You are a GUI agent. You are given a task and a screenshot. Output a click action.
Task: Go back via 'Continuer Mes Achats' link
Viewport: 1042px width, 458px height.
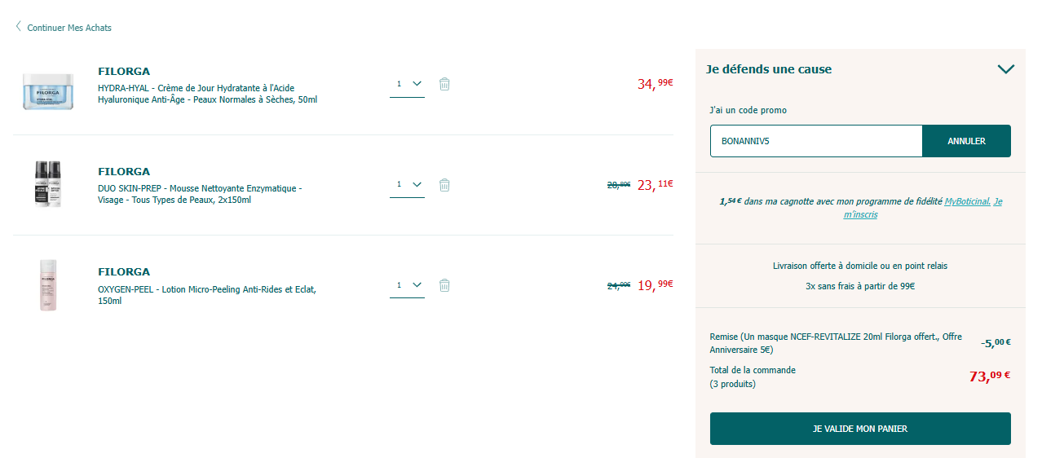(69, 28)
